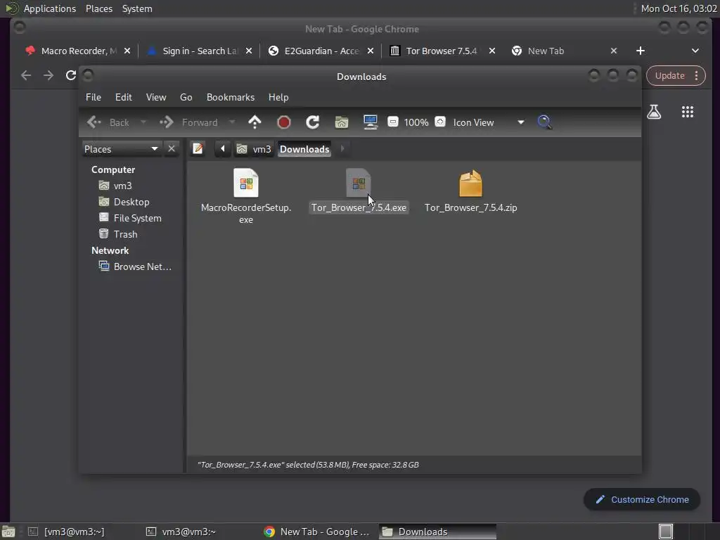
Task: Close the E2Guardian Chrome tab
Action: [371, 51]
